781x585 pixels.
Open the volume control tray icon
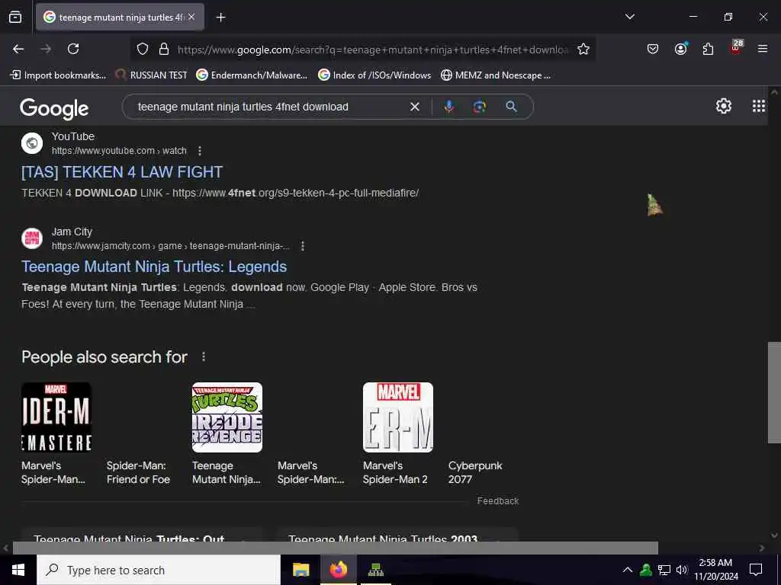coord(681,570)
